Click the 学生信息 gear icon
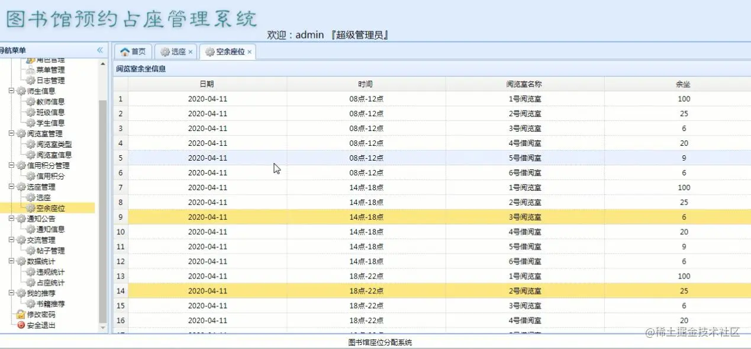Image resolution: width=751 pixels, height=349 pixels. 31,123
